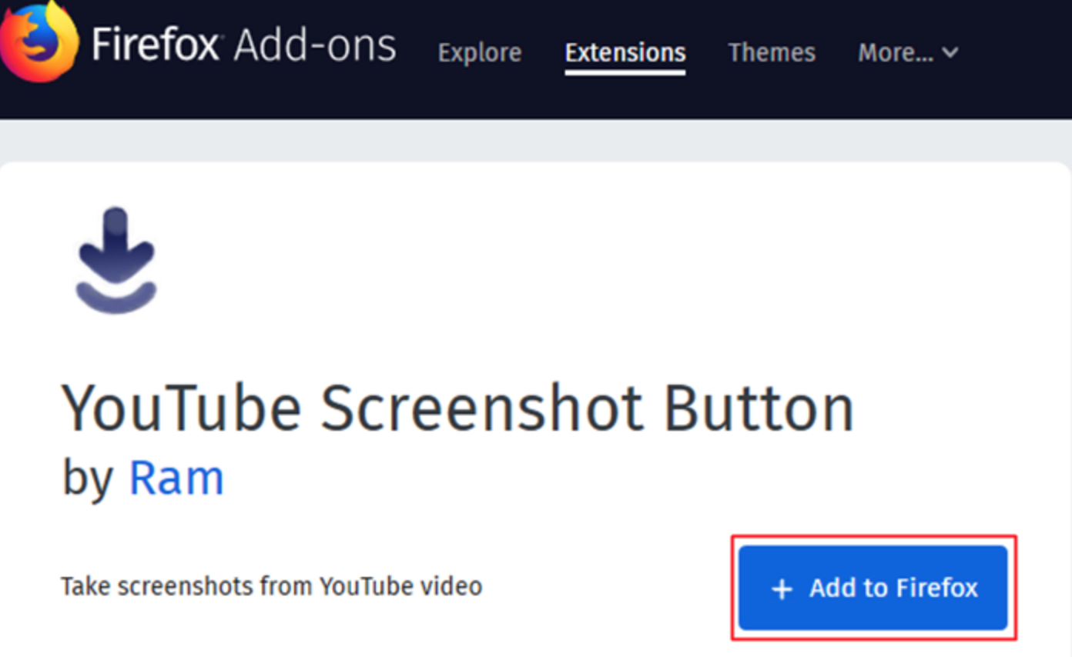Viewport: 1072px width, 657px height.
Task: Open the Themes section
Action: pos(772,52)
